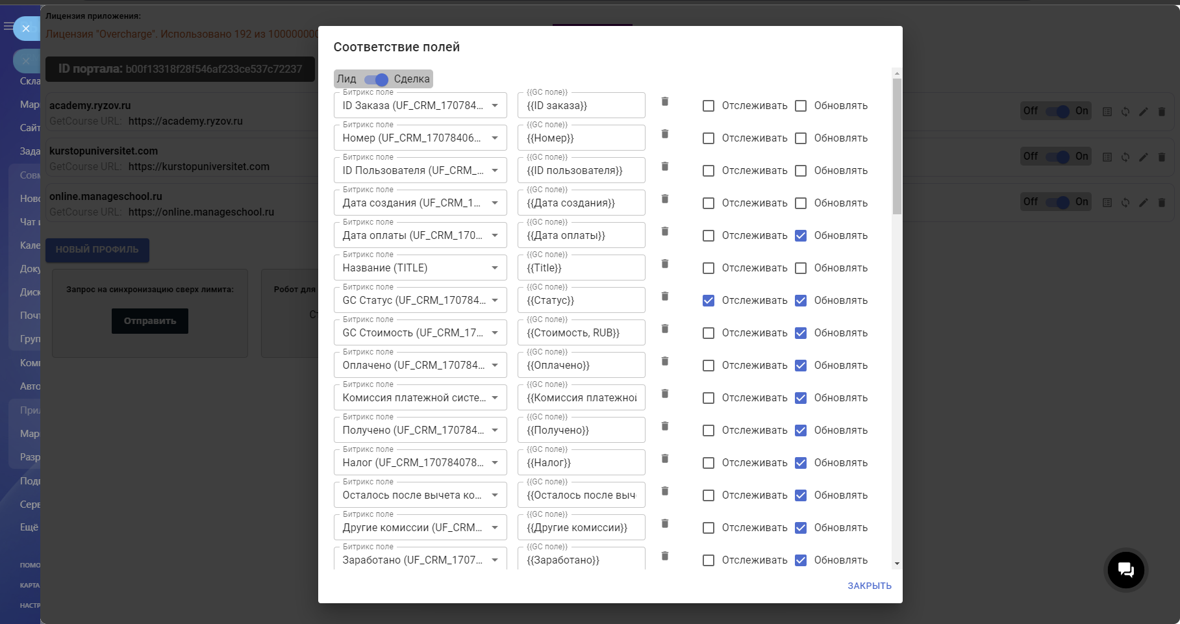Screen dimensions: 1180x624
Task: Open the live chat support bubble
Action: (x=1125, y=570)
